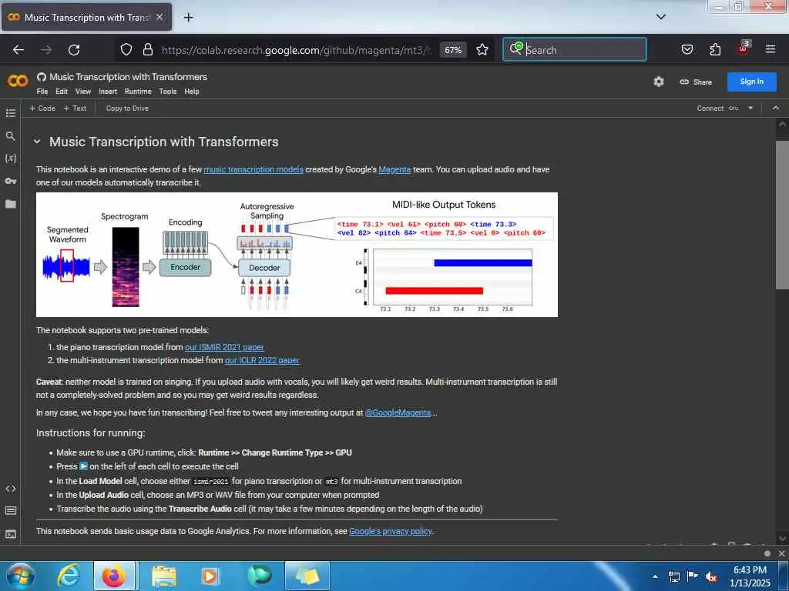
Task: Open the Windows Start button
Action: click(x=21, y=576)
